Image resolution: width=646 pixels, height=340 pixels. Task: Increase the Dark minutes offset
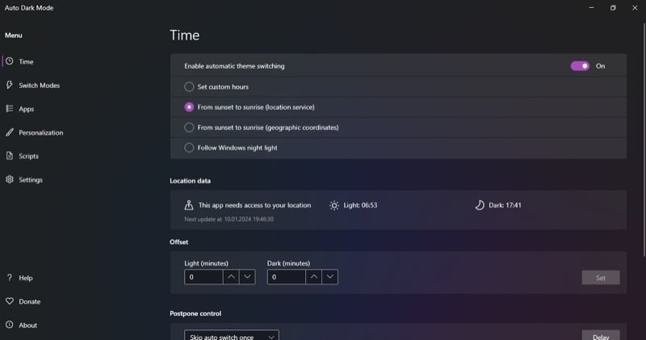tap(314, 277)
